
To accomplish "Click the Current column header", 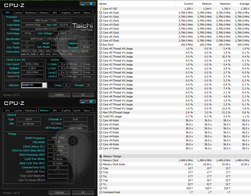I will tap(185, 4).
